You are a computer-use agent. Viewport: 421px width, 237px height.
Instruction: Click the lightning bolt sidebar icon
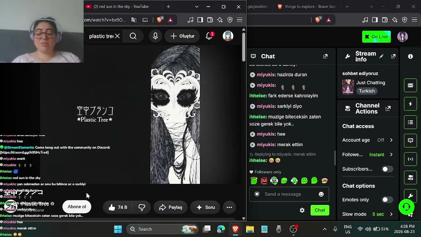[410, 104]
